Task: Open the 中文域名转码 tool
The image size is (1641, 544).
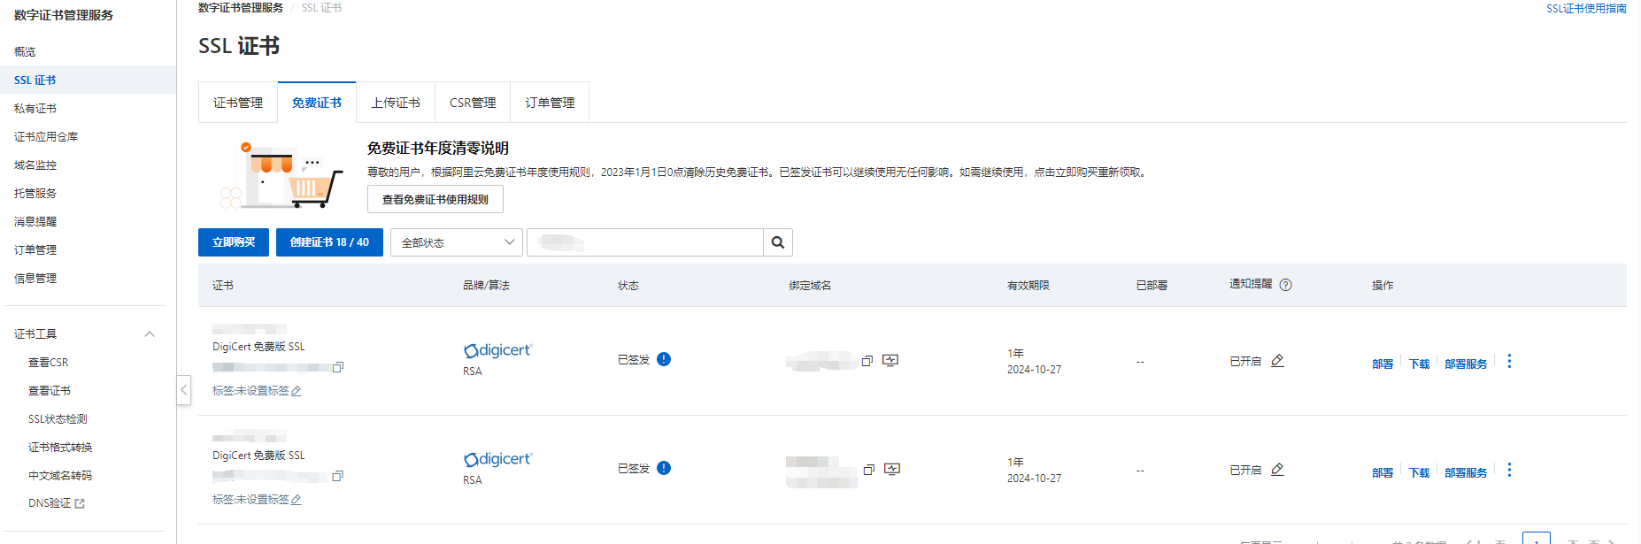Action: [60, 476]
